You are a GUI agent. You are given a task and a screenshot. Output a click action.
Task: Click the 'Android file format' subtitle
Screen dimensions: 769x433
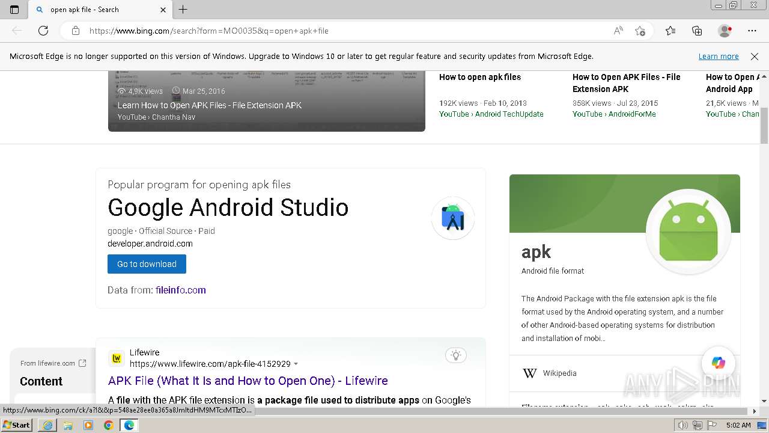click(553, 271)
